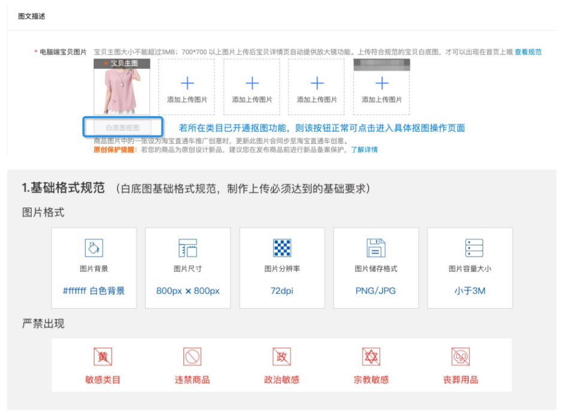
Task: Click the 图片储存格式 card label
Action: coord(375,269)
